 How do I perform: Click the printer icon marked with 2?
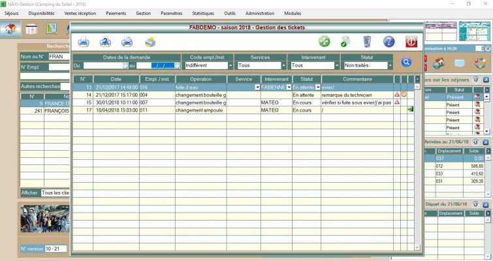pyautogui.click(x=105, y=42)
